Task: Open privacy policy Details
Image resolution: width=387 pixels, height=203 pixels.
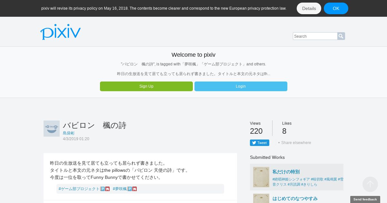Action: pyautogui.click(x=309, y=8)
